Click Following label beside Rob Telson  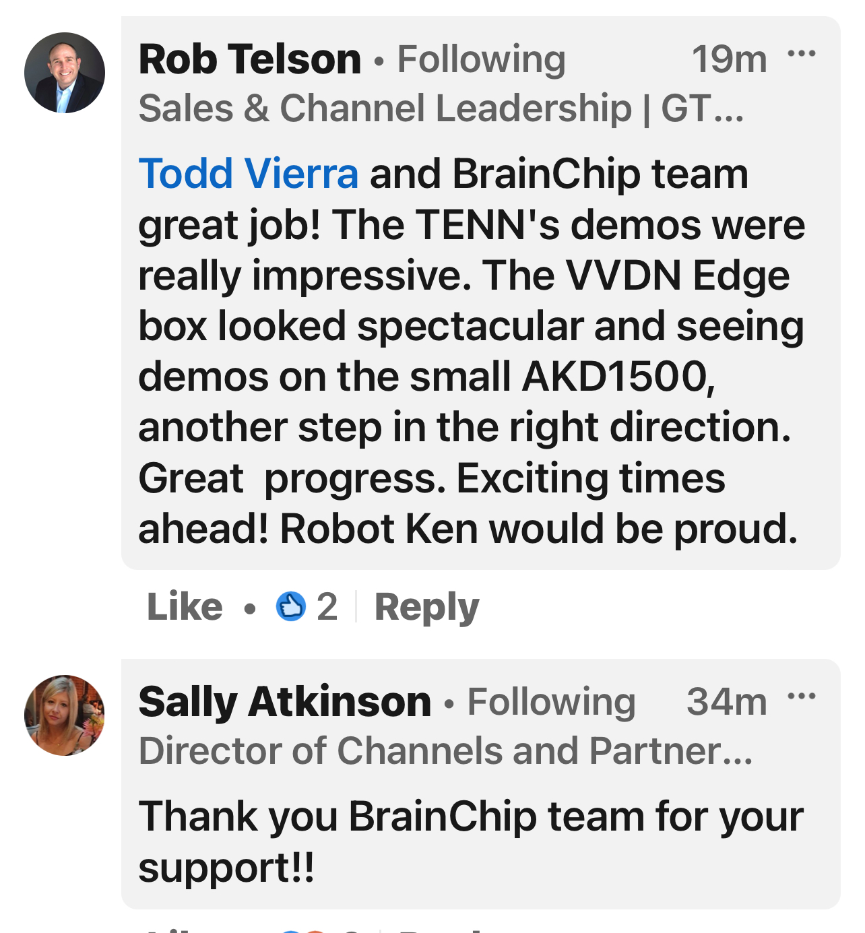pos(481,59)
